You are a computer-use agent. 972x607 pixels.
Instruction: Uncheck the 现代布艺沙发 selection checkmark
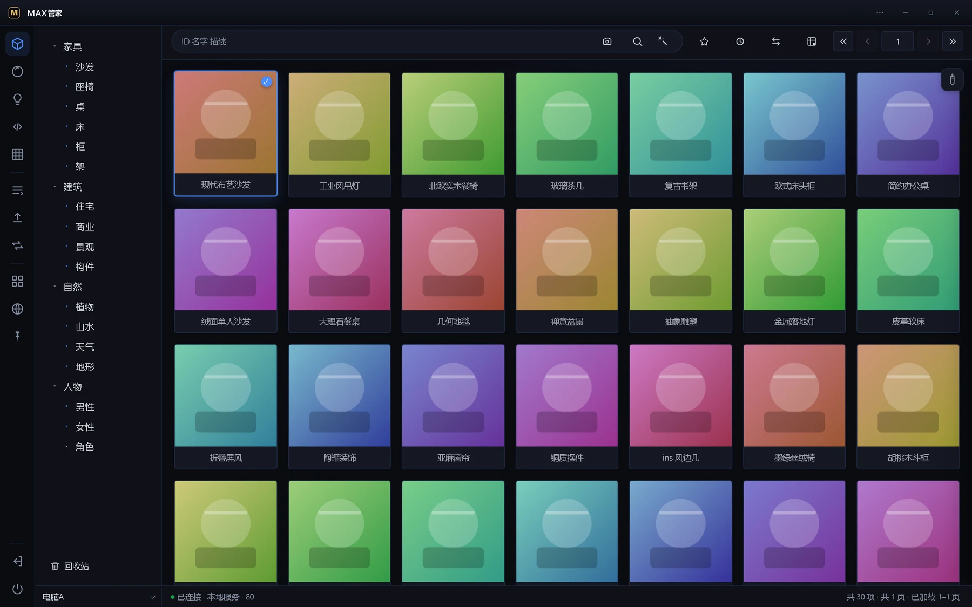pyautogui.click(x=266, y=81)
